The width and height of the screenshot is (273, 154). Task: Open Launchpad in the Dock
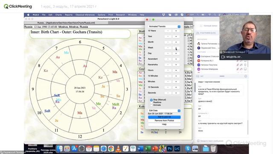coord(67,149)
